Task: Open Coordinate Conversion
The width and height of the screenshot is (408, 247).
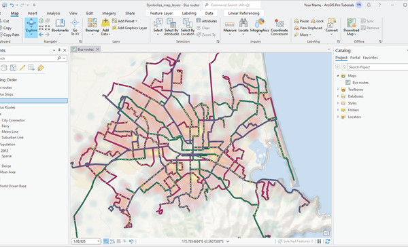Action: [x=279, y=27]
